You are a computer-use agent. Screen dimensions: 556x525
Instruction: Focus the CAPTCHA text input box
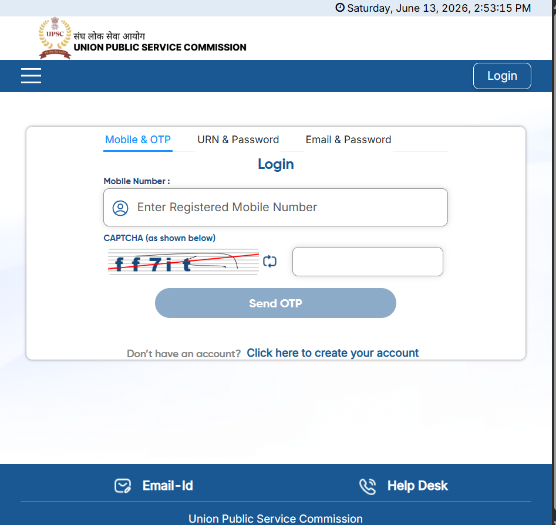368,262
